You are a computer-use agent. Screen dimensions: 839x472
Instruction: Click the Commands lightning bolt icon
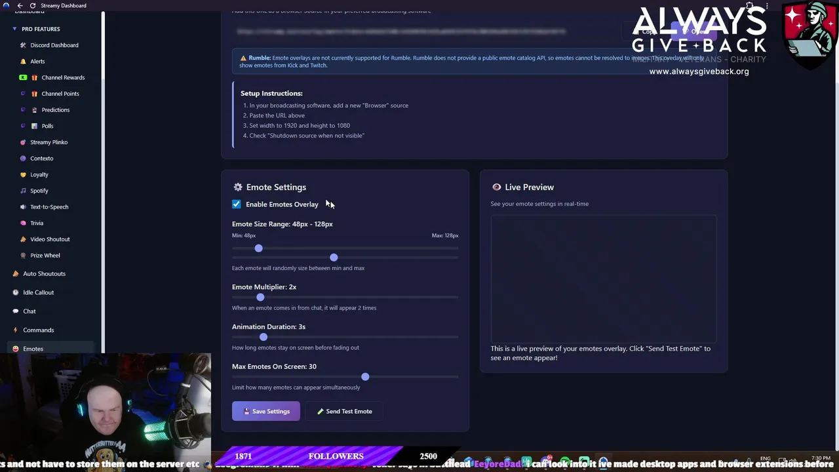pyautogui.click(x=16, y=330)
